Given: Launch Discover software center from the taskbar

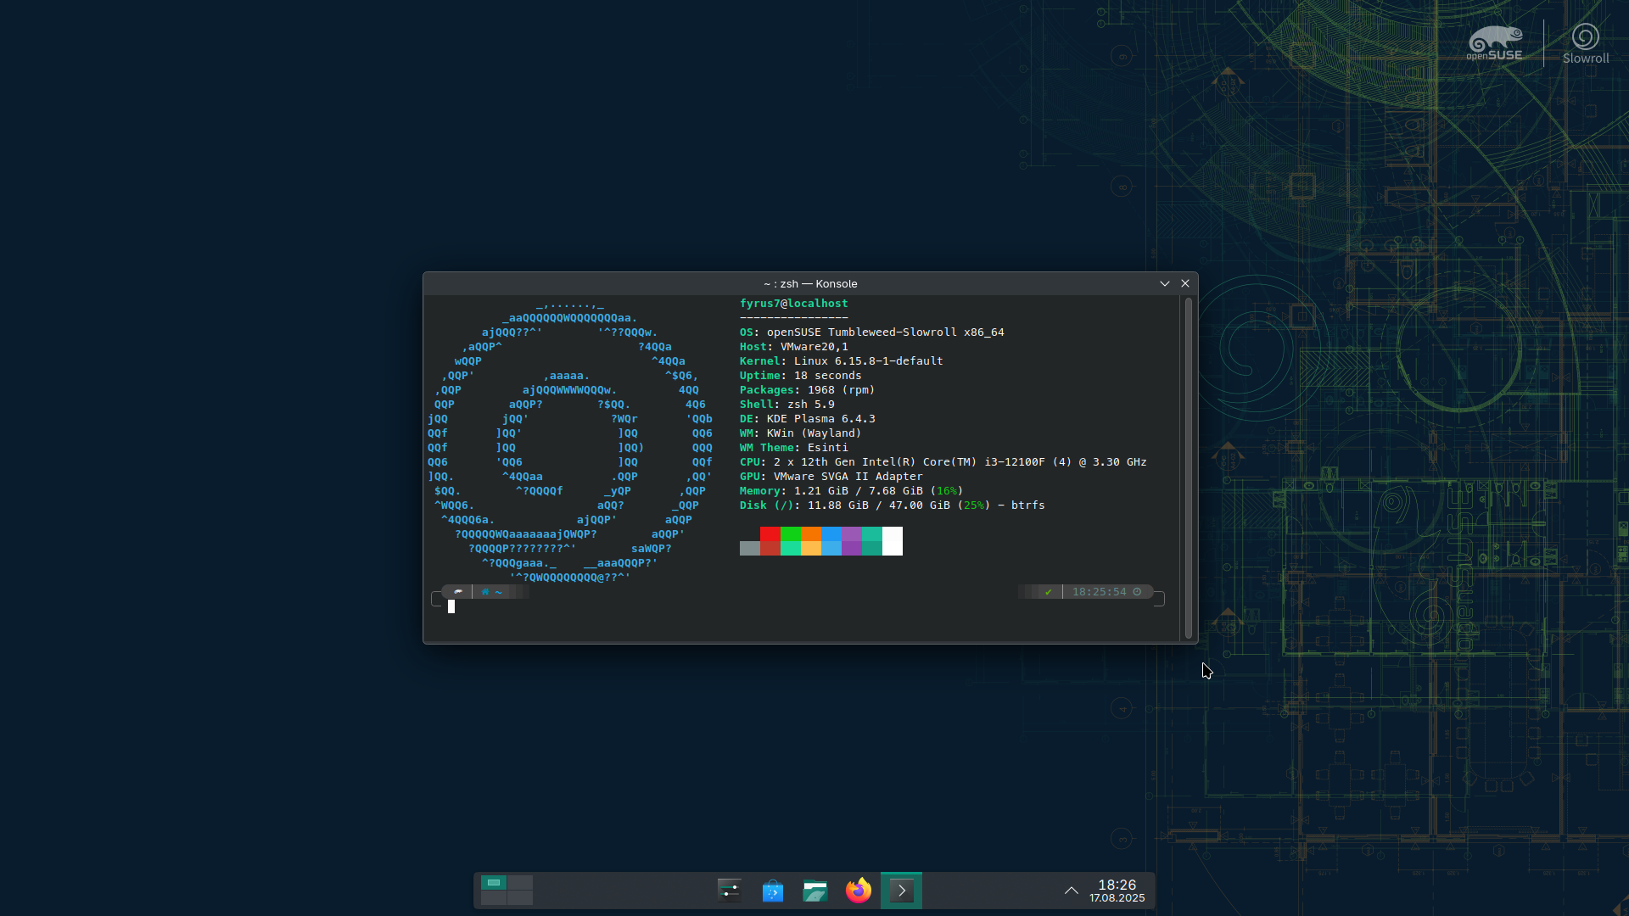Looking at the screenshot, I should click(x=772, y=891).
